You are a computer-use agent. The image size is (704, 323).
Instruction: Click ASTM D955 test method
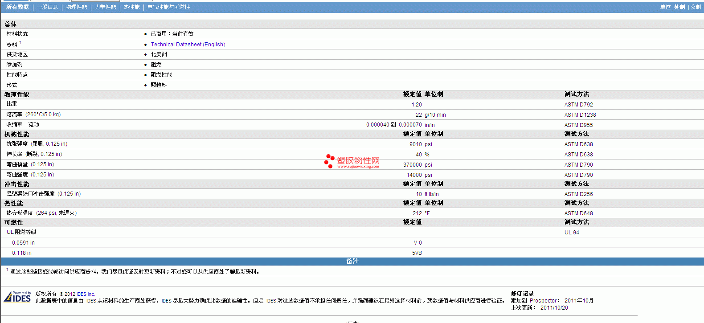tap(578, 125)
